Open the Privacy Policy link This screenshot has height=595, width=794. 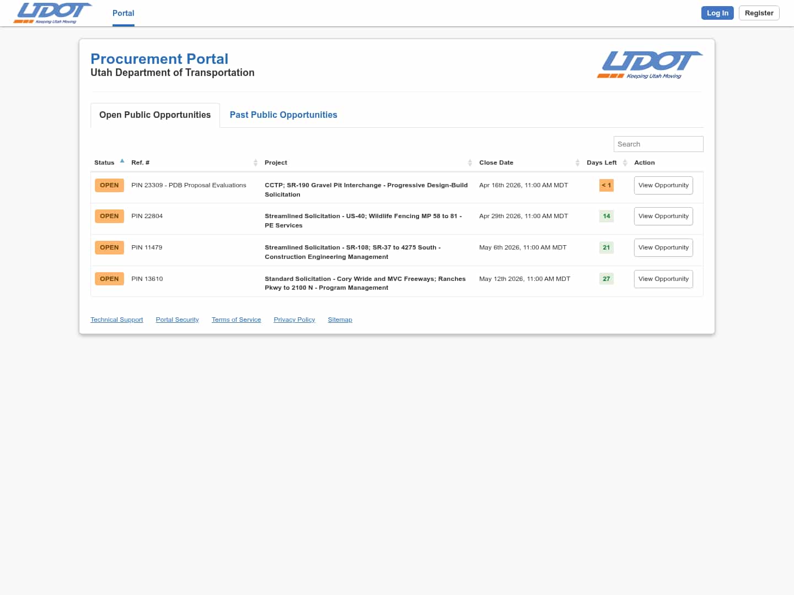[x=294, y=320]
